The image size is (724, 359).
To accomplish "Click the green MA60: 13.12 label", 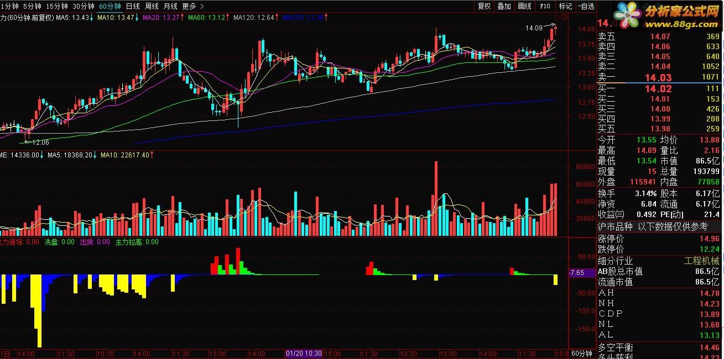I will point(209,17).
